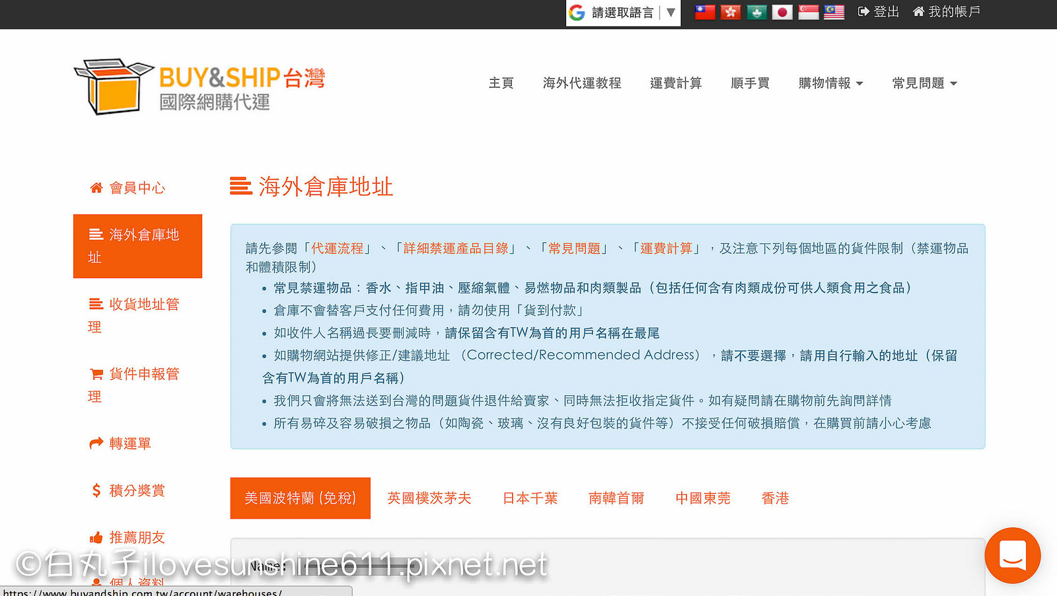
Task: Switch to the 日本千葉 warehouse tab
Action: 530,498
